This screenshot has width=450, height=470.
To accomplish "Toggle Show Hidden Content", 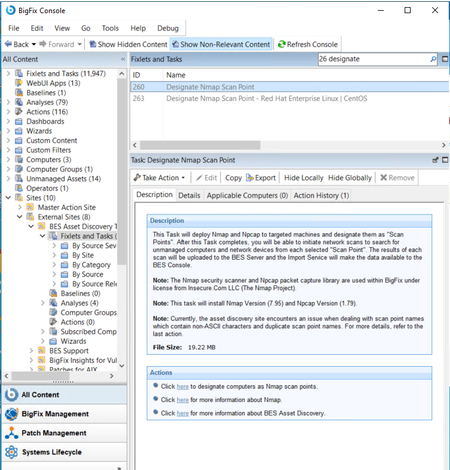I will click(128, 44).
